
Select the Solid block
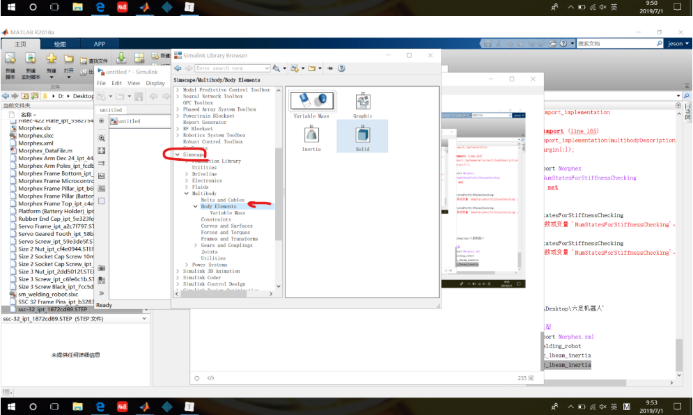(362, 136)
